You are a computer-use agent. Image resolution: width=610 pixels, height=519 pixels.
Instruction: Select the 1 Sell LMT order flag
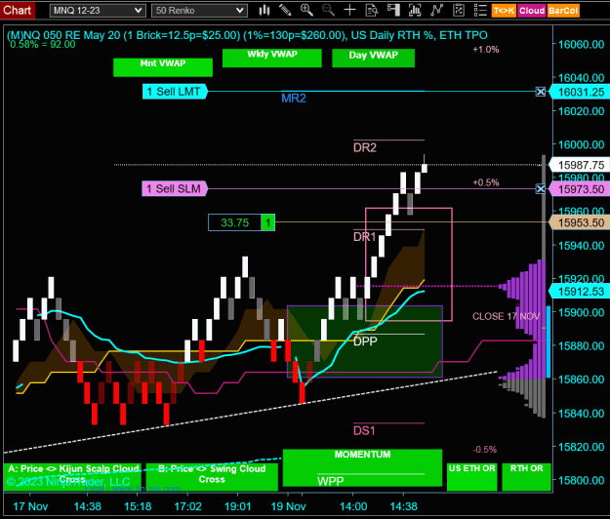click(175, 92)
